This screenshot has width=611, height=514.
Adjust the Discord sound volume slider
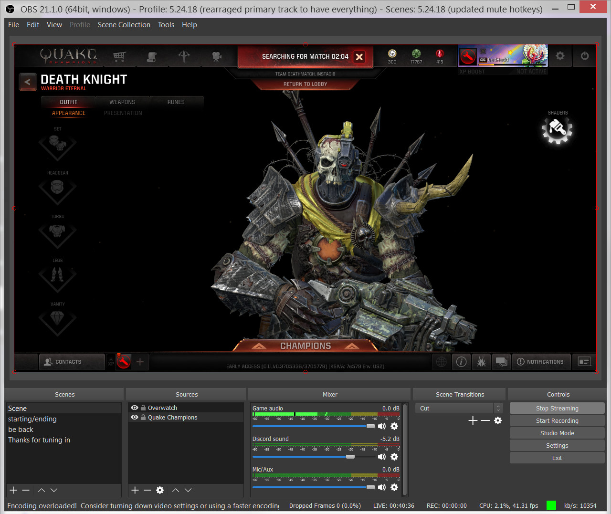click(x=314, y=457)
